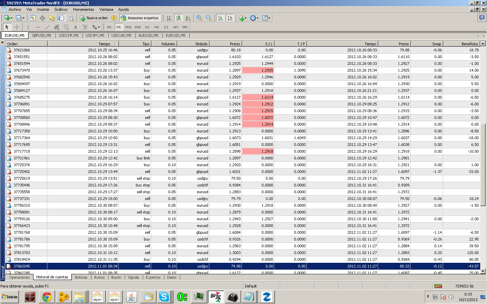Open the Herramientas menu
487x304 pixels.
(x=84, y=9)
